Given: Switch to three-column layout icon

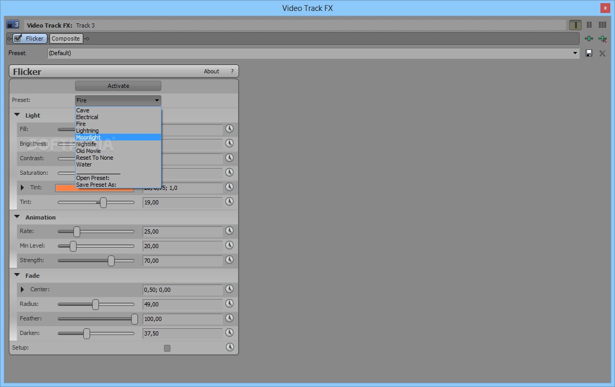Looking at the screenshot, I should (603, 25).
